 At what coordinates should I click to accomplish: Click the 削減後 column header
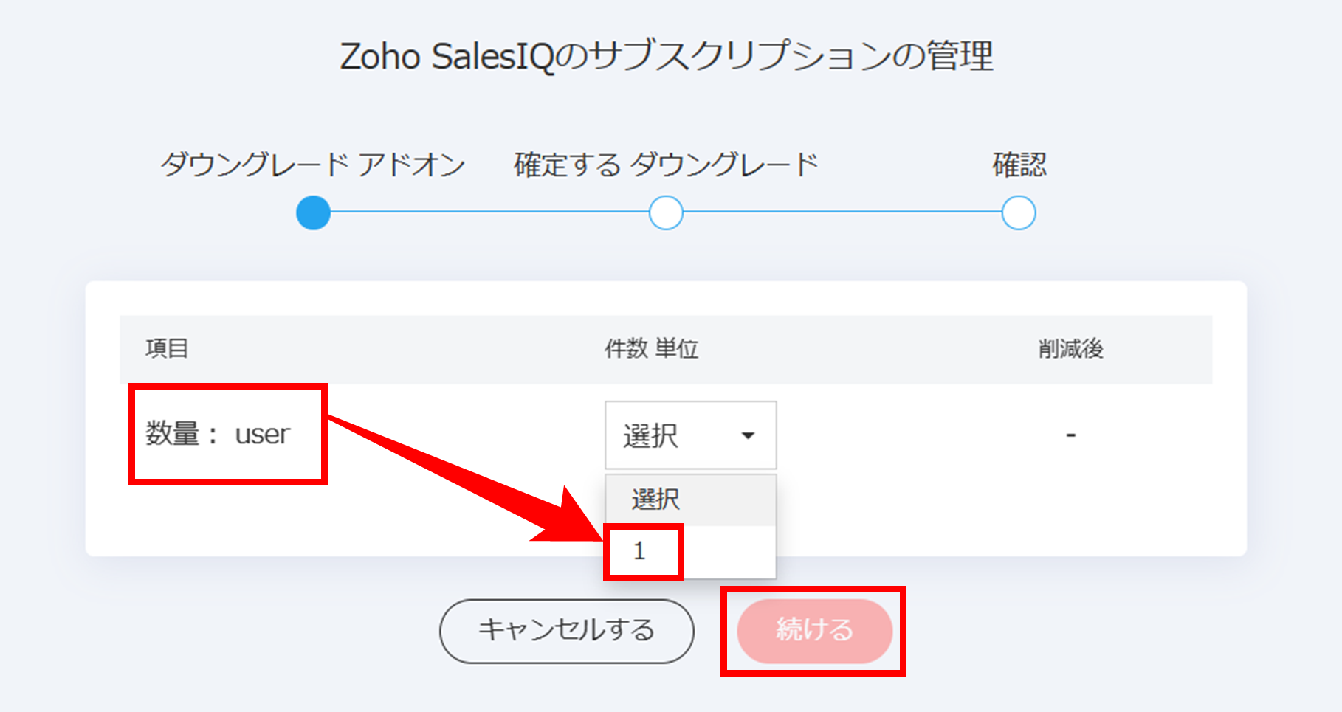(x=1070, y=348)
